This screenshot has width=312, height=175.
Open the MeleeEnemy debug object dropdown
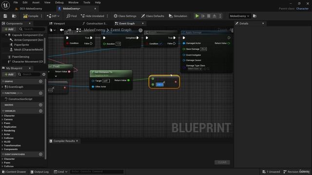(239, 16)
